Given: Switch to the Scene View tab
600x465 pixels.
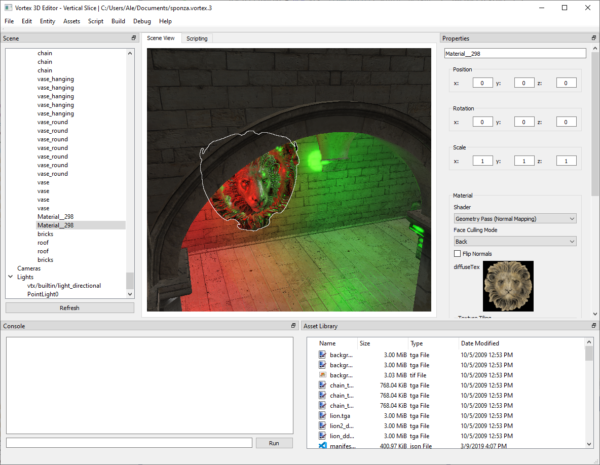Looking at the screenshot, I should (x=161, y=38).
